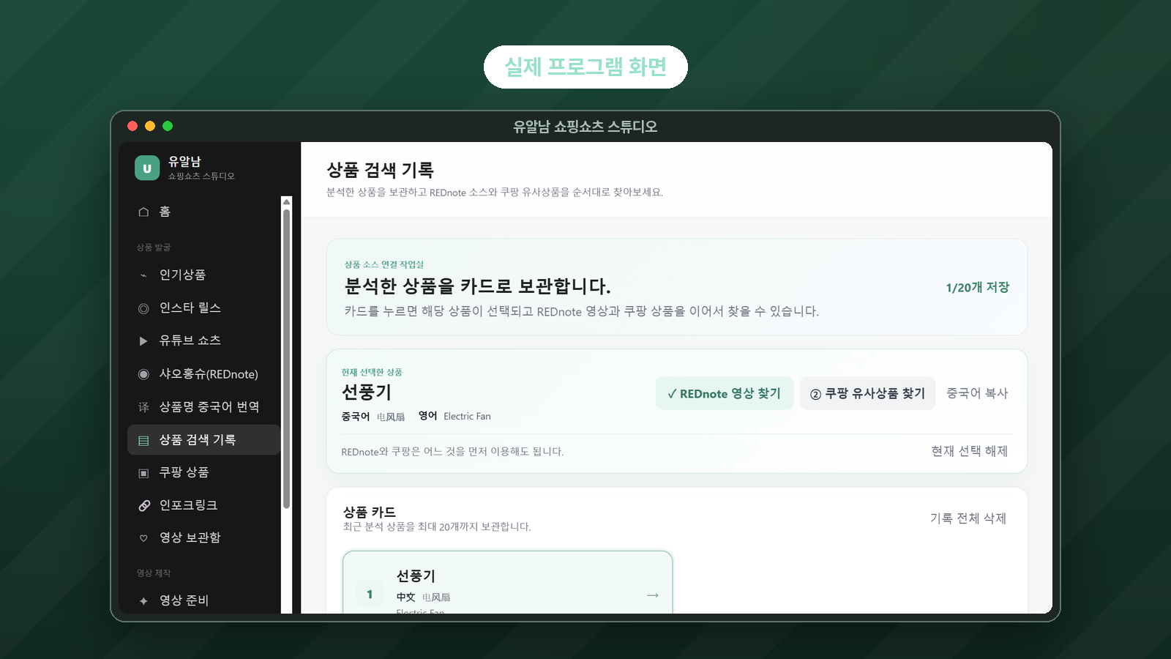This screenshot has width=1171, height=659.
Task: Click the 상품 발굴 section label
Action: point(154,247)
